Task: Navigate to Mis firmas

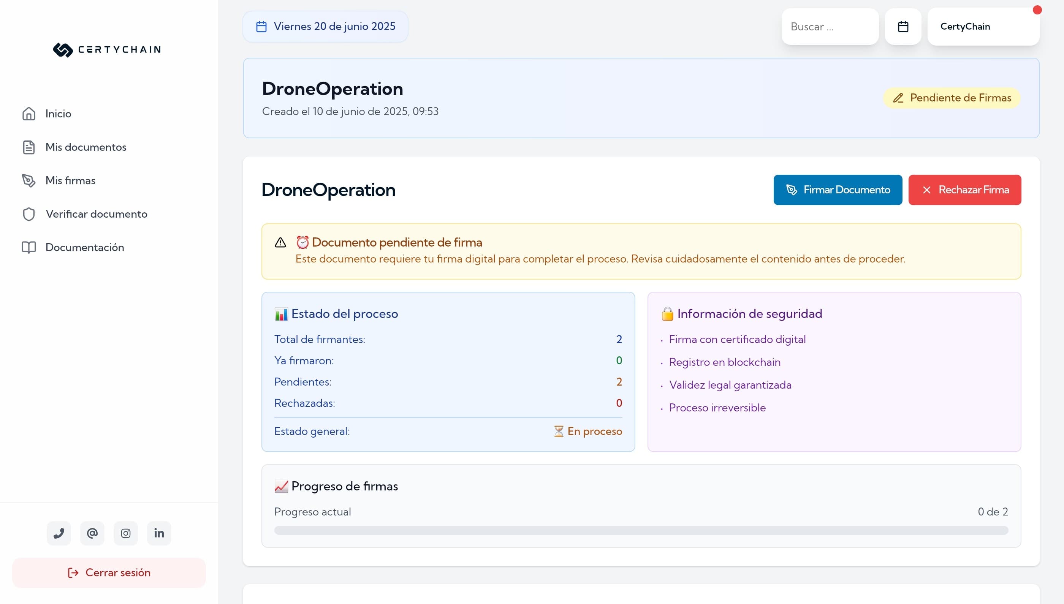Action: pos(70,180)
